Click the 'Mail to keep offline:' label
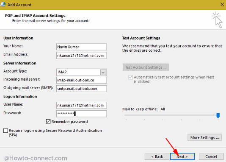 pos(140,109)
